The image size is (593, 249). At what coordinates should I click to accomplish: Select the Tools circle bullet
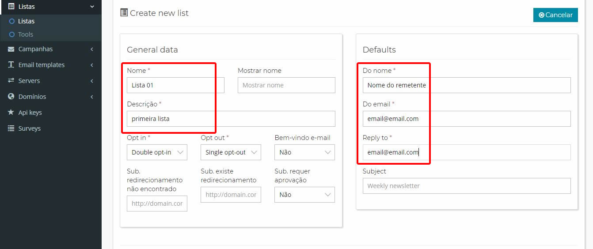pyautogui.click(x=12, y=34)
